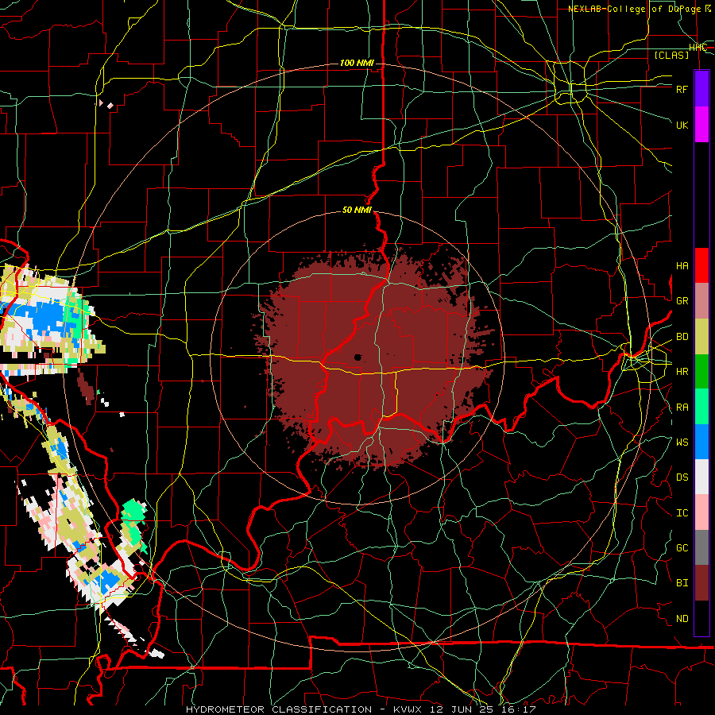Click the purple RF legend swatch

[701, 89]
